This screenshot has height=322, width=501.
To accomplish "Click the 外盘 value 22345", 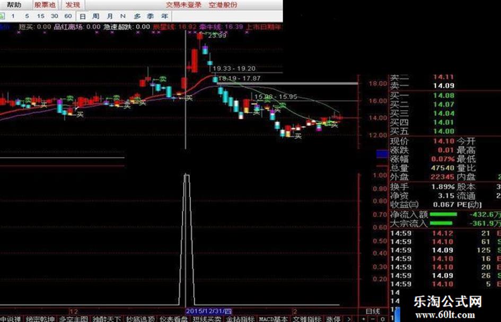I will (443, 177).
